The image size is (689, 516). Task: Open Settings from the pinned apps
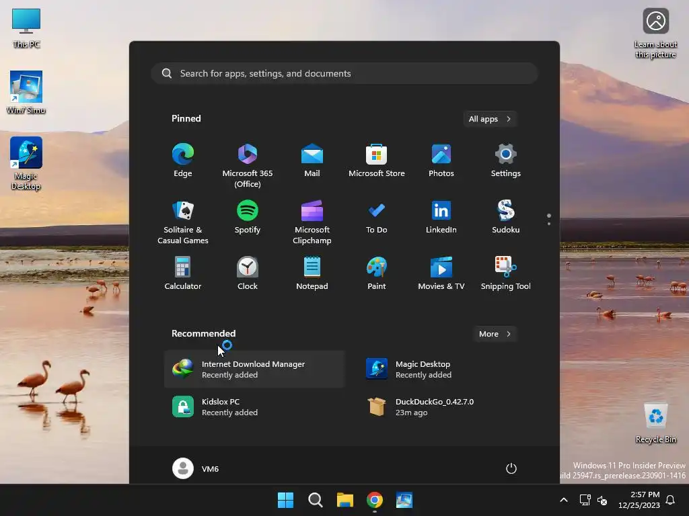[506, 160]
